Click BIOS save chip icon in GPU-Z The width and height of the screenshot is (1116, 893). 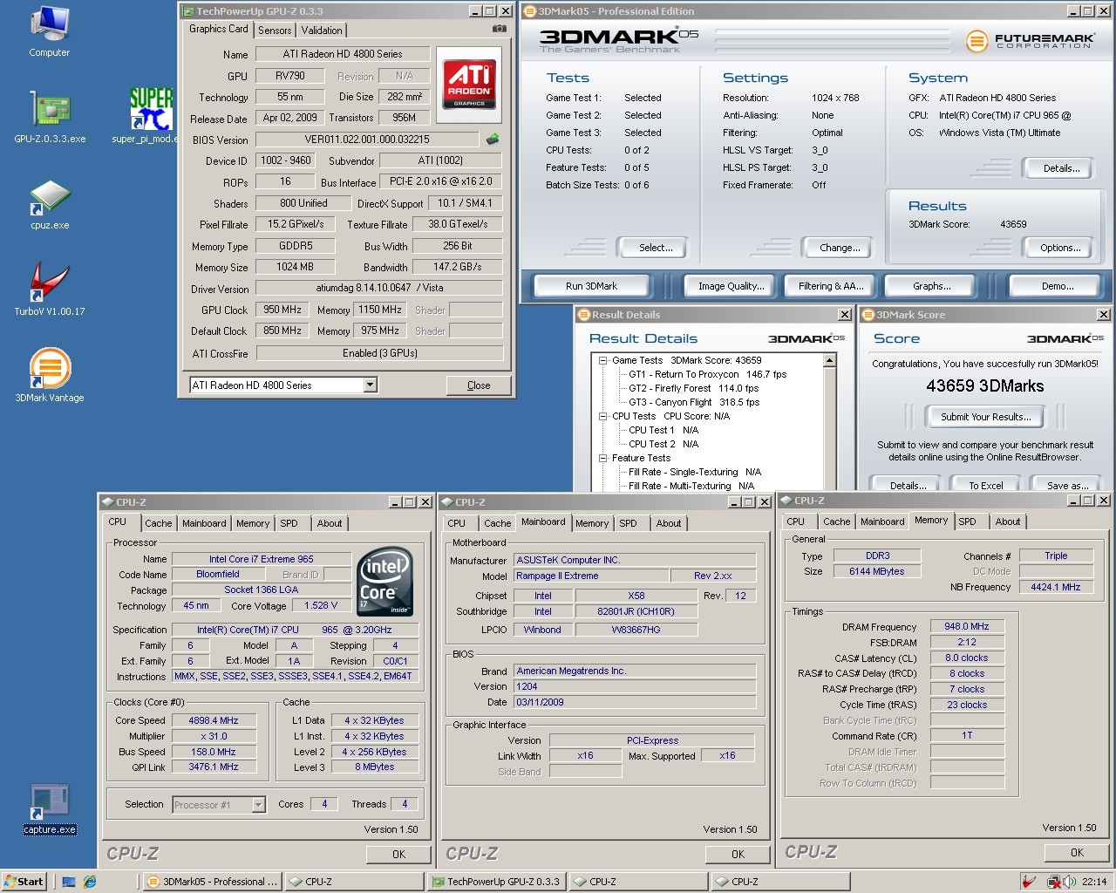tap(493, 139)
